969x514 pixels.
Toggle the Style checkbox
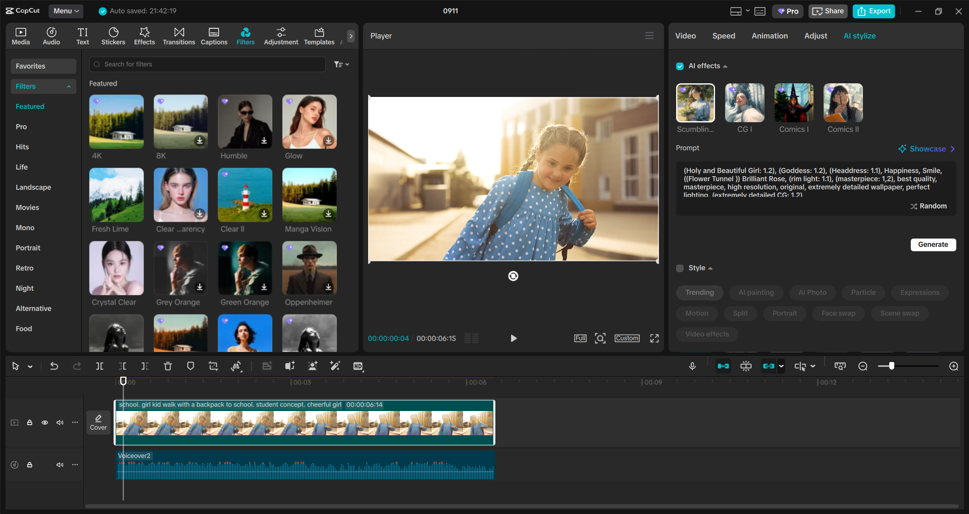tap(679, 268)
